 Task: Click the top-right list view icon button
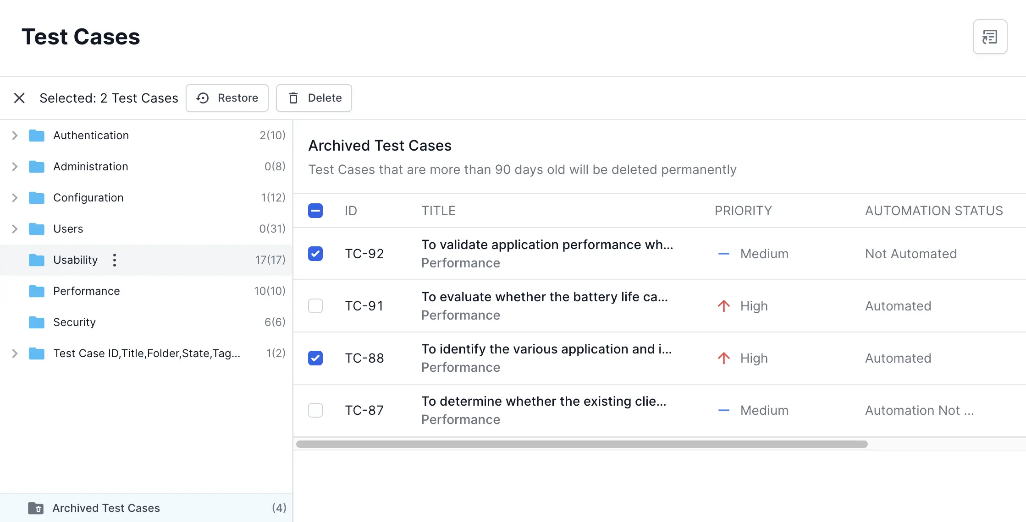(x=990, y=37)
